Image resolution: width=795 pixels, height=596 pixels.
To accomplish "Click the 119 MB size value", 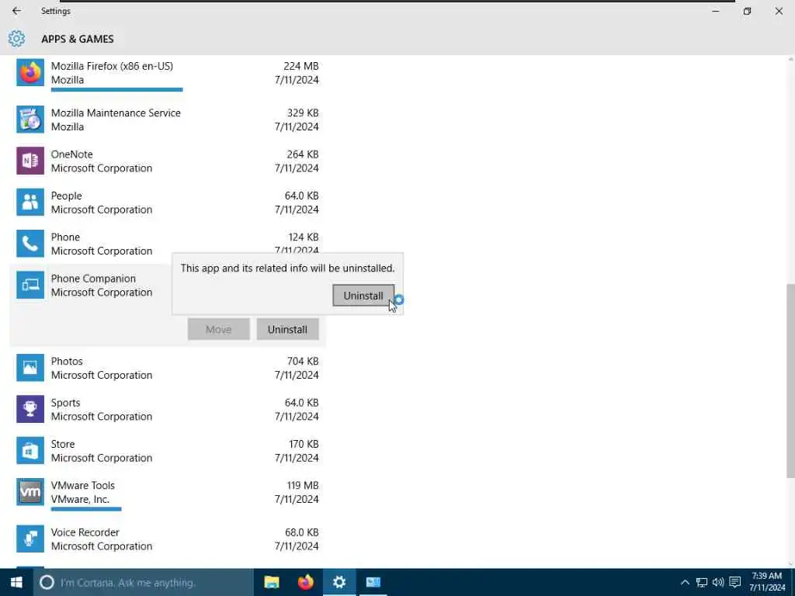I will [x=303, y=485].
